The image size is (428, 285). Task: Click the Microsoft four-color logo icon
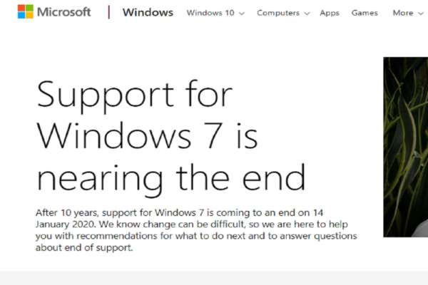click(26, 11)
